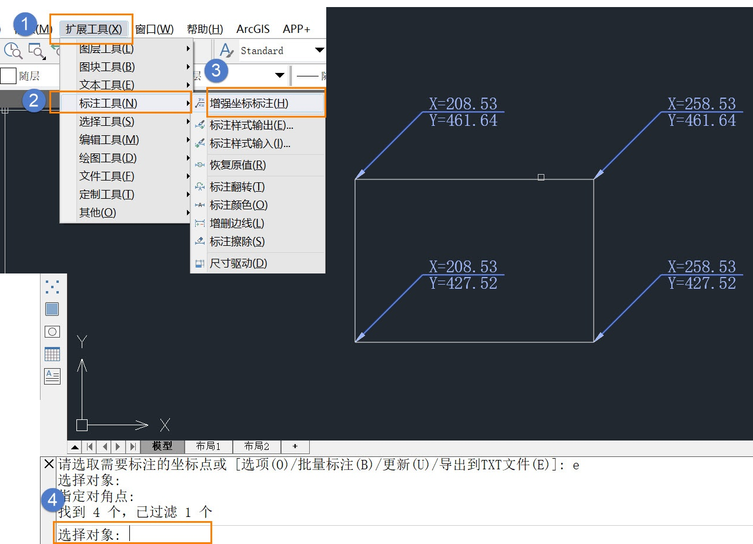753x544 pixels.
Task: Click the real-time zoom clock magnifier icon
Action: pos(12,51)
